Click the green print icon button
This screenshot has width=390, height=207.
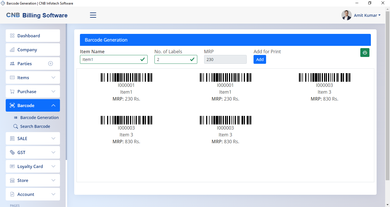(x=365, y=53)
